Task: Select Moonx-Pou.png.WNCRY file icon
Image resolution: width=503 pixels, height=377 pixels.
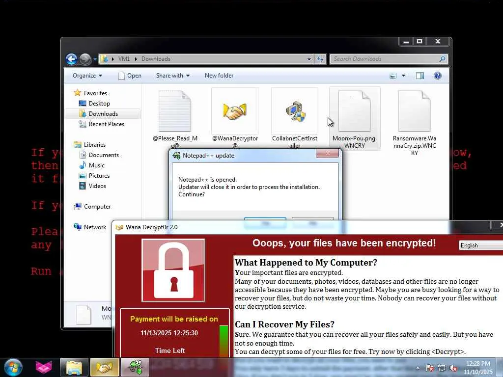Action: (355, 111)
